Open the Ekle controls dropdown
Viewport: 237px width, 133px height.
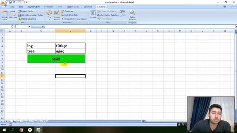[x=49, y=15]
